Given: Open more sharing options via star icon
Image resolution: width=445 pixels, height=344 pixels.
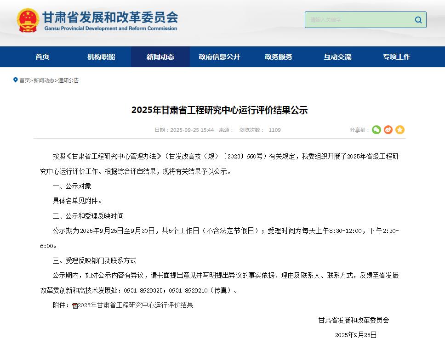Looking at the screenshot, I should pos(400,130).
